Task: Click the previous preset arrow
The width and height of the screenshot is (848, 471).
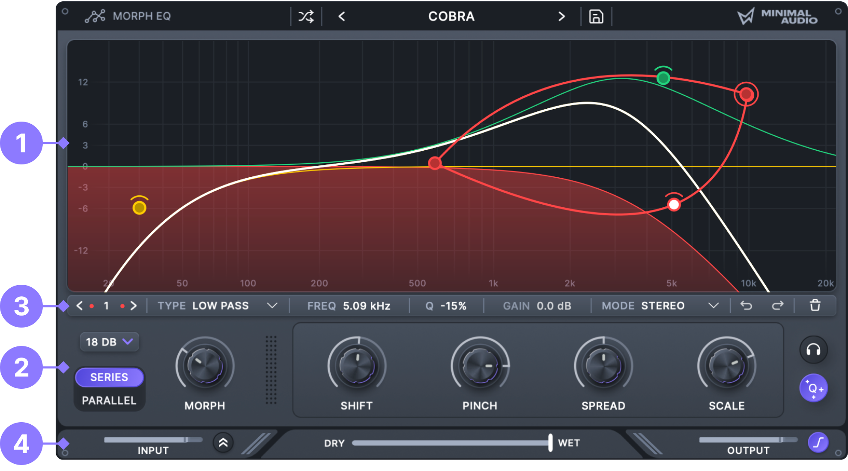Action: [341, 16]
